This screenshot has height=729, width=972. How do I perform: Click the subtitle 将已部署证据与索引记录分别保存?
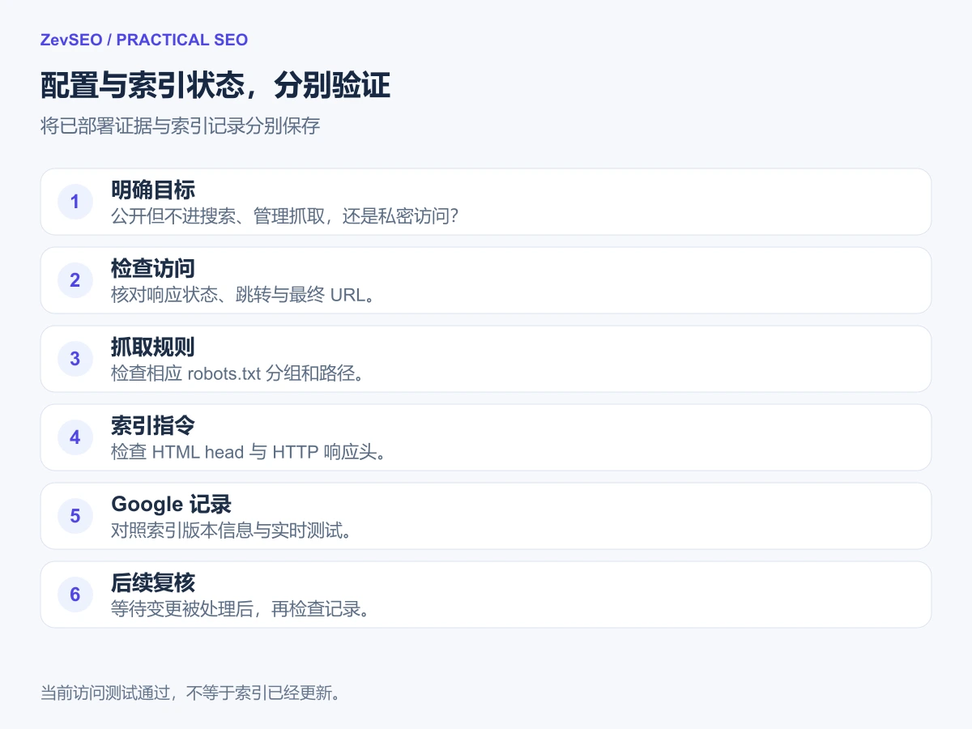pos(181,126)
